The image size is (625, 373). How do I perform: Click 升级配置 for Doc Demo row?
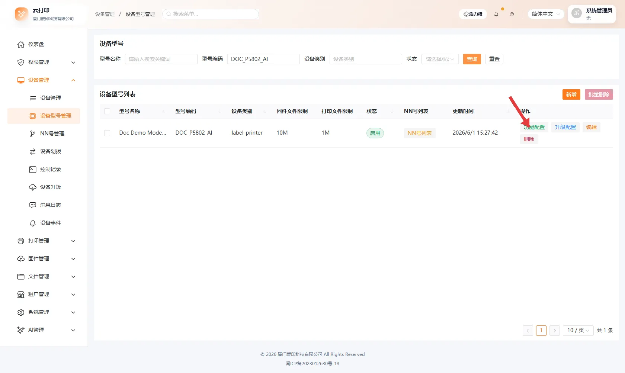tap(565, 127)
